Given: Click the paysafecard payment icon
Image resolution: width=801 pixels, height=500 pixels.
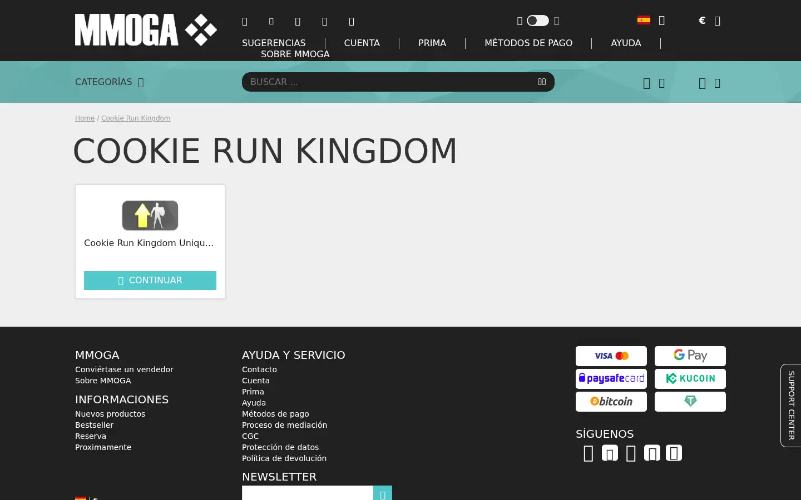Looking at the screenshot, I should [x=611, y=379].
